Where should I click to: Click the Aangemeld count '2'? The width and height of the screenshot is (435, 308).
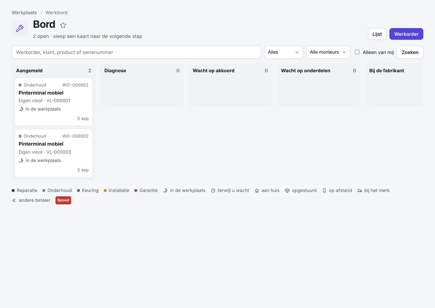click(90, 71)
